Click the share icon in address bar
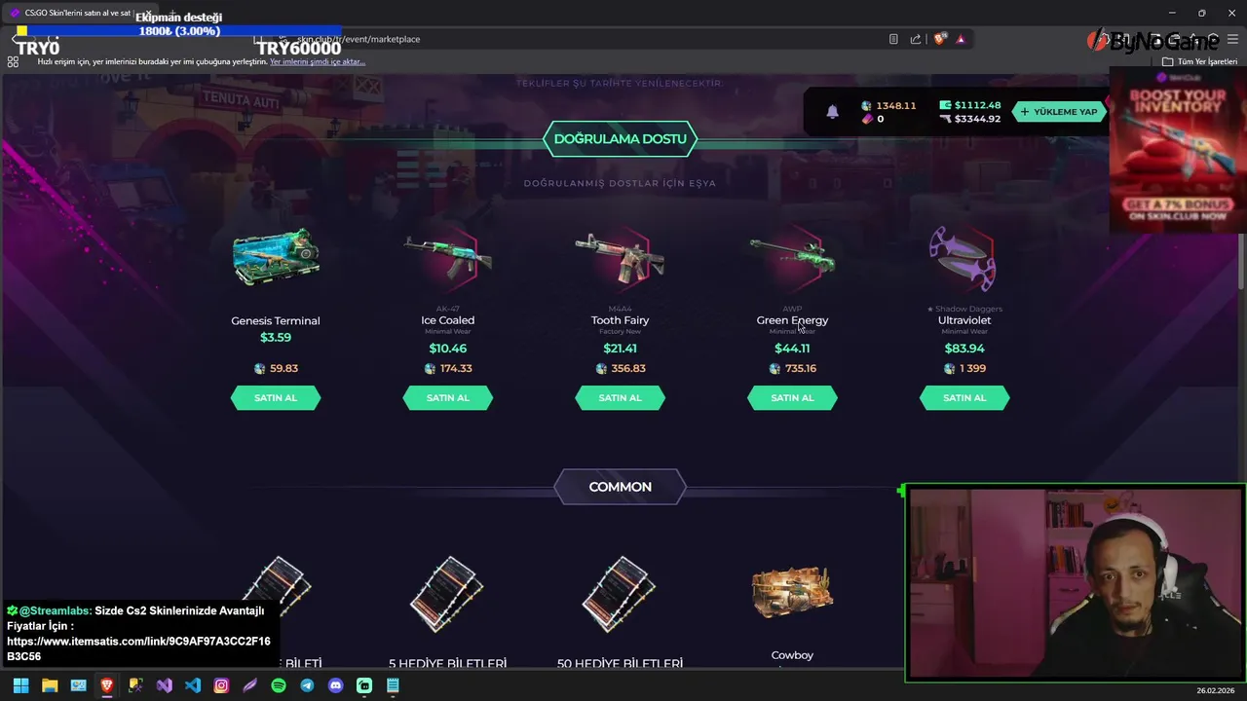Image resolution: width=1247 pixels, height=701 pixels. pos(916,39)
